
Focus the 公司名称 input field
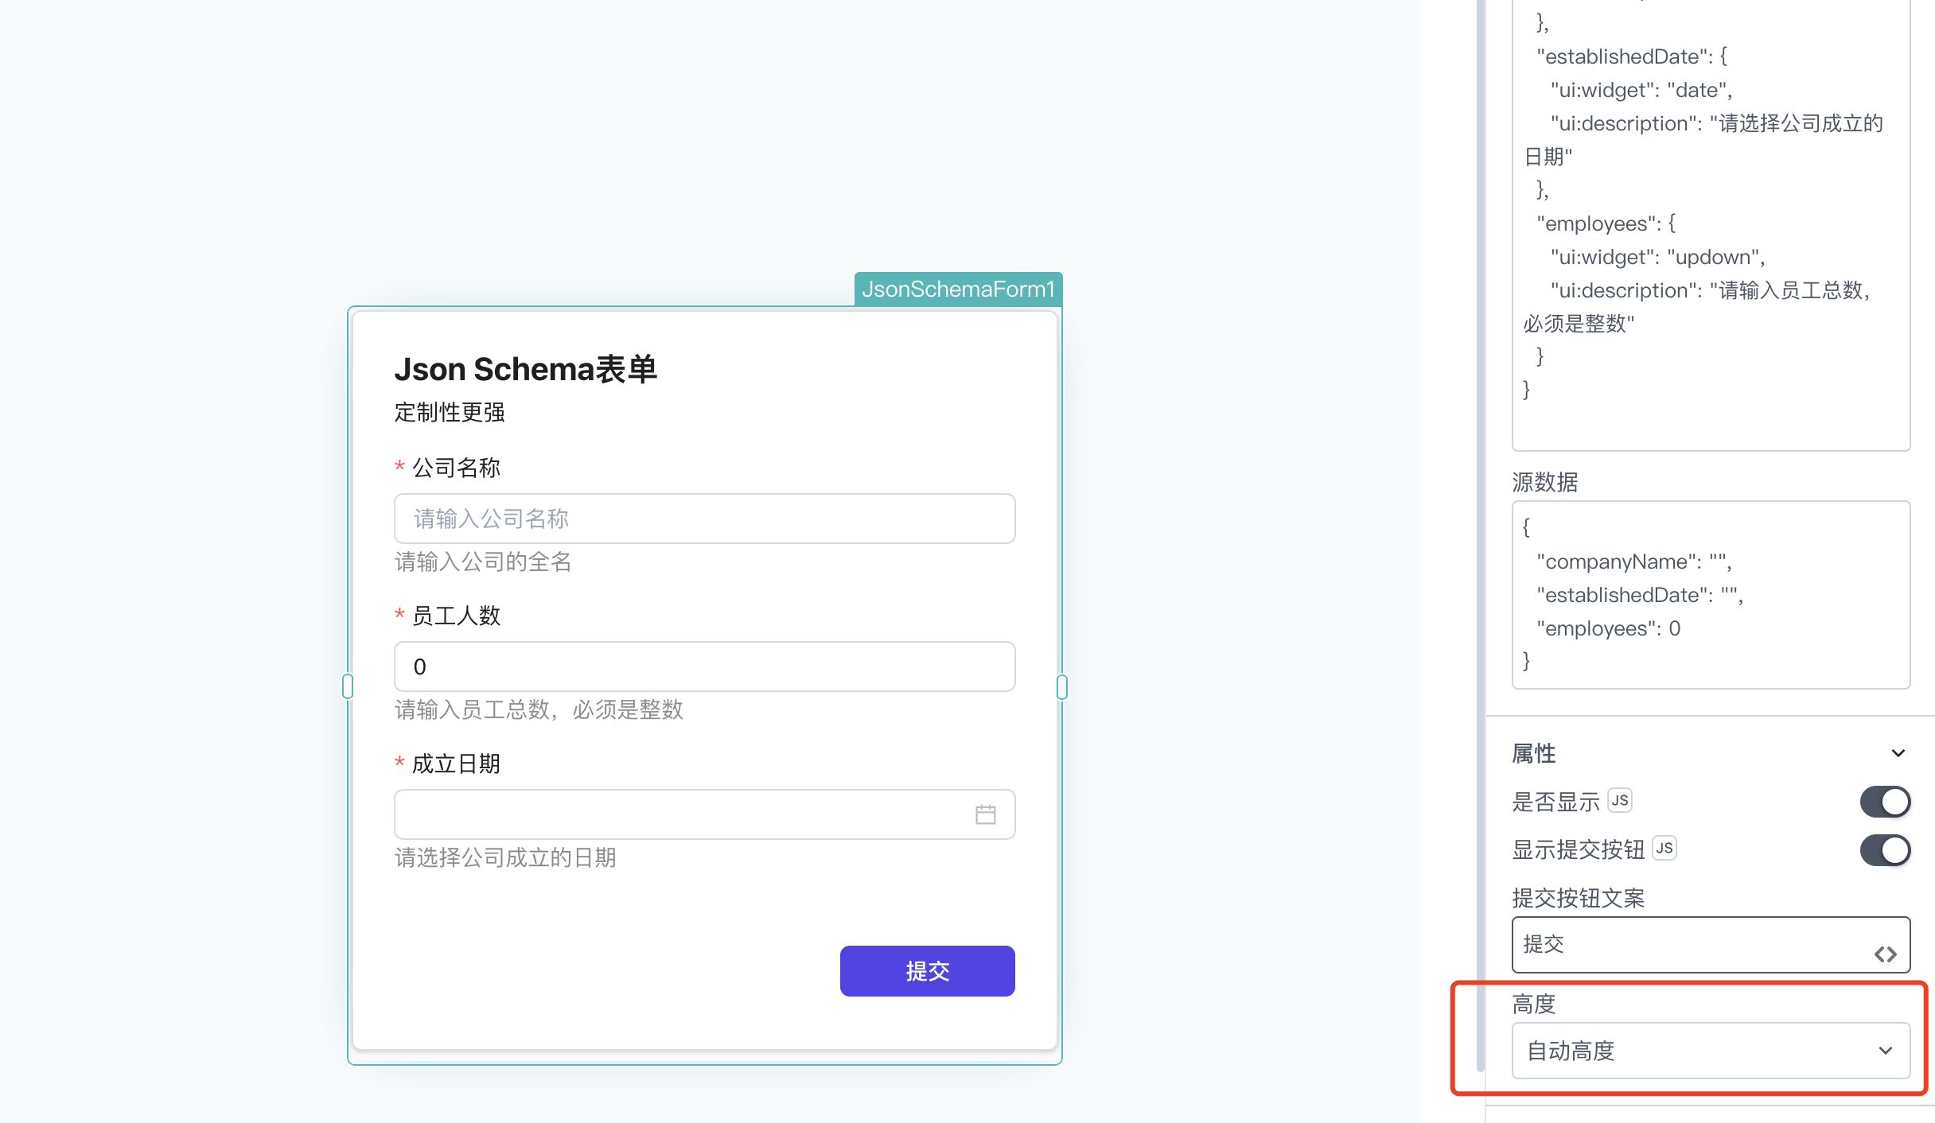click(704, 519)
